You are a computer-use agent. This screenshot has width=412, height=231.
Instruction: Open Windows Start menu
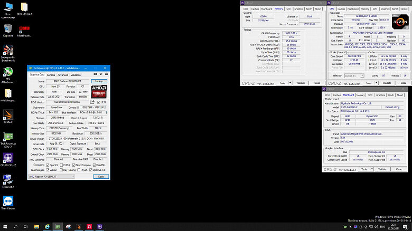[x=5, y=227]
